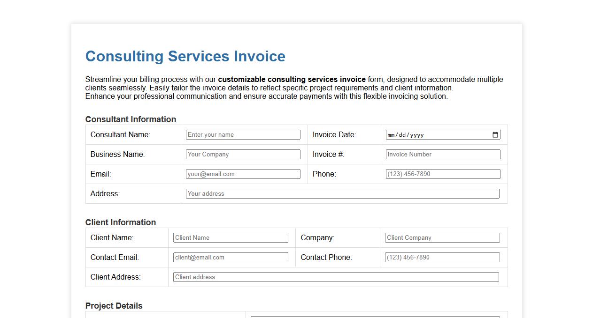
Task: Click the dd segment of Invoice Date
Action: [x=403, y=134]
